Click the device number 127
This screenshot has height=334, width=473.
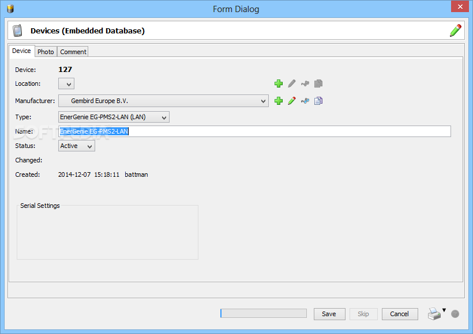tap(65, 70)
